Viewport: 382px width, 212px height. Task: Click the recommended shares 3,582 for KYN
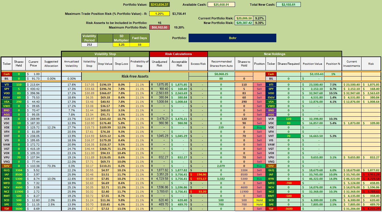[x=221, y=178]
